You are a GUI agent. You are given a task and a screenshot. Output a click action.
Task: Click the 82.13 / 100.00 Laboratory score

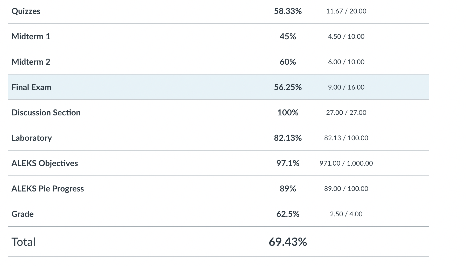346,138
